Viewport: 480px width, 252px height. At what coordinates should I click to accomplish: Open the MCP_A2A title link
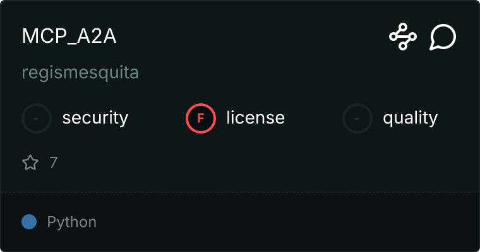tap(69, 37)
